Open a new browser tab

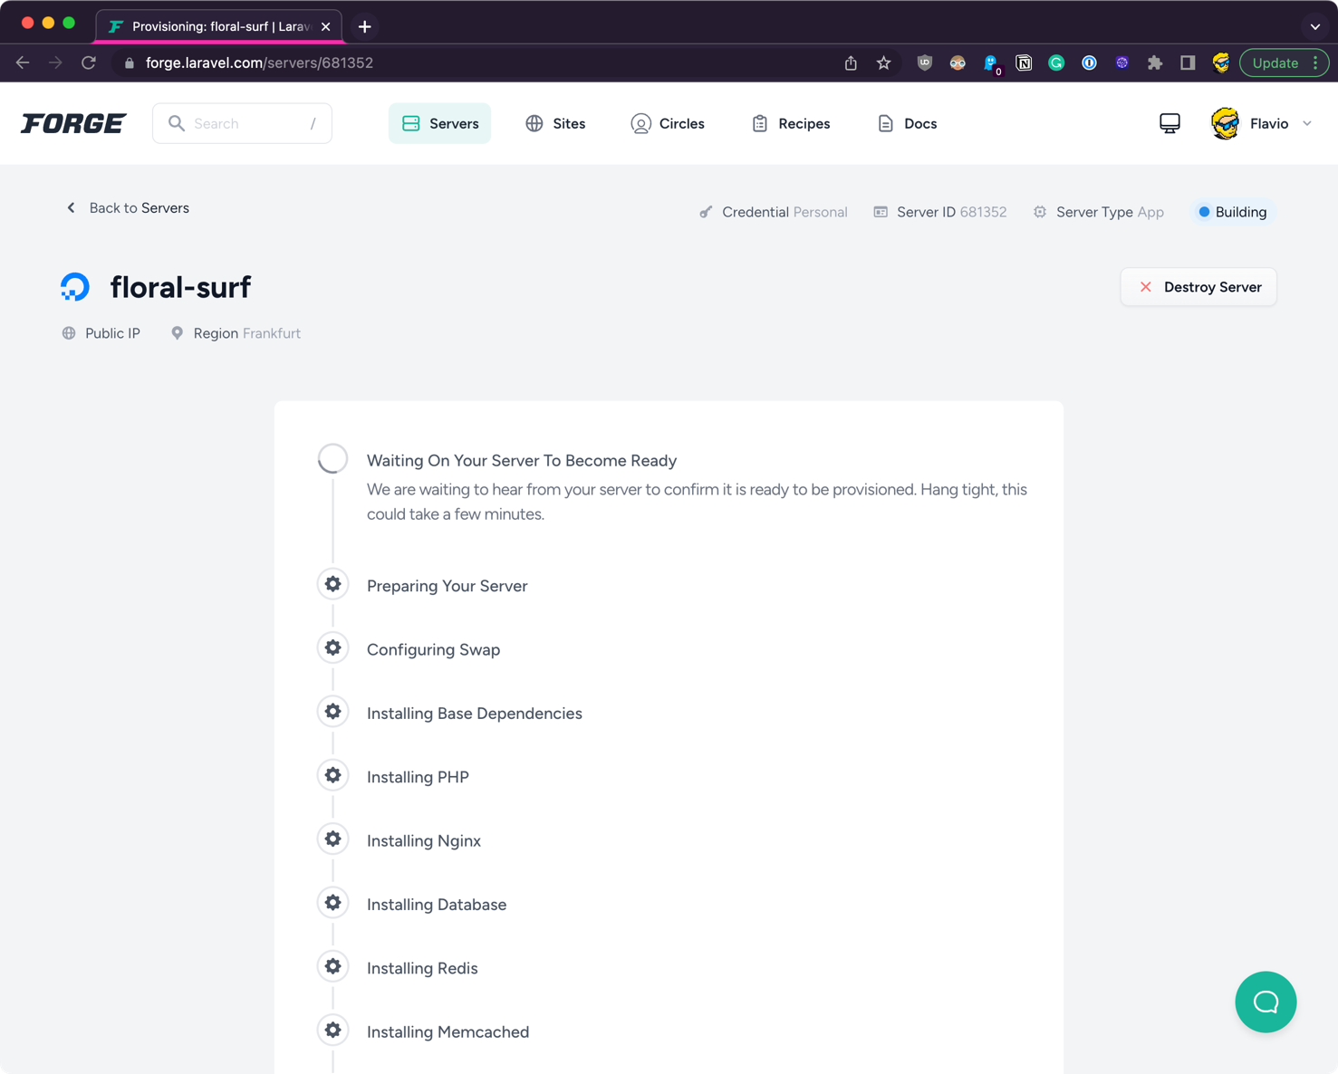365,26
